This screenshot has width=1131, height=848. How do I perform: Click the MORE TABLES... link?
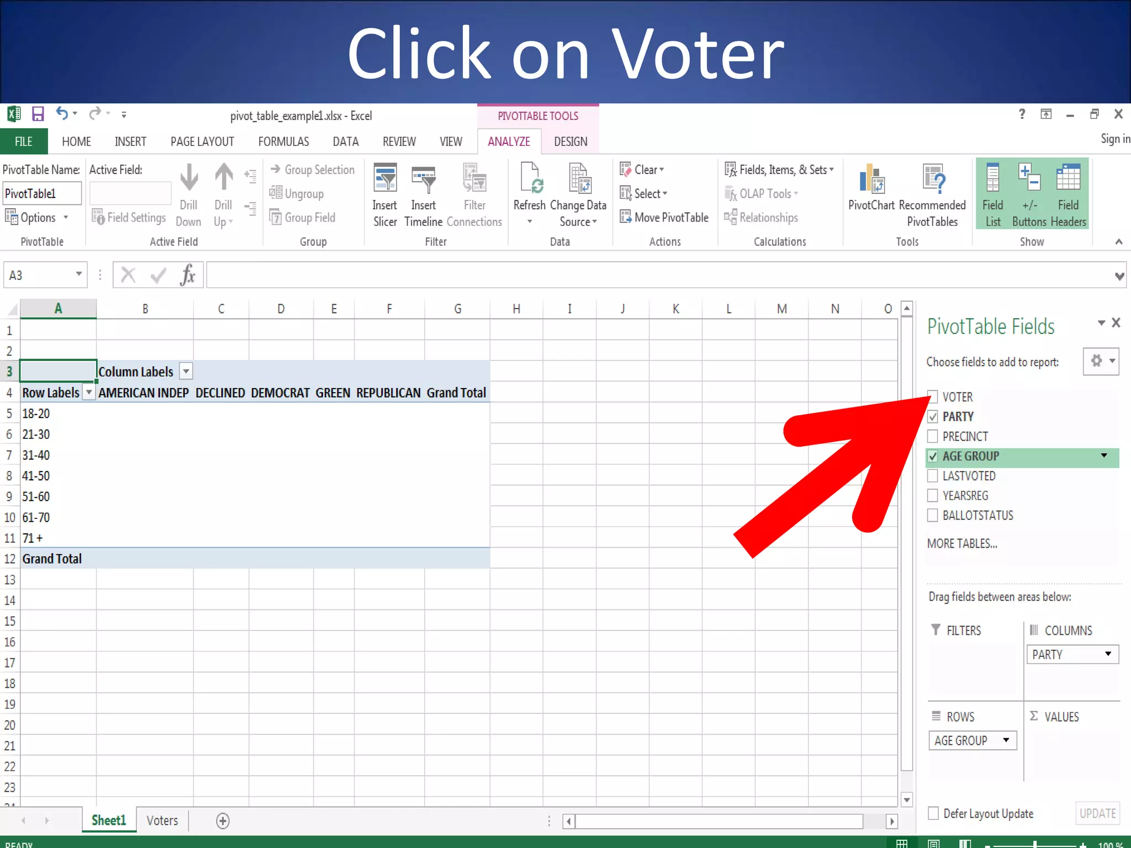962,543
